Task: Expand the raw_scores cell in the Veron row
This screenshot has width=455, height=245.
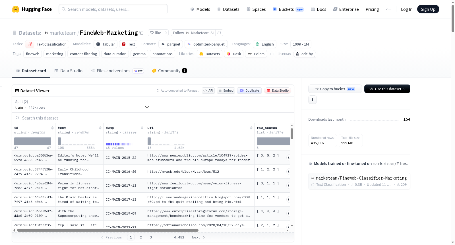Action: pos(288,186)
